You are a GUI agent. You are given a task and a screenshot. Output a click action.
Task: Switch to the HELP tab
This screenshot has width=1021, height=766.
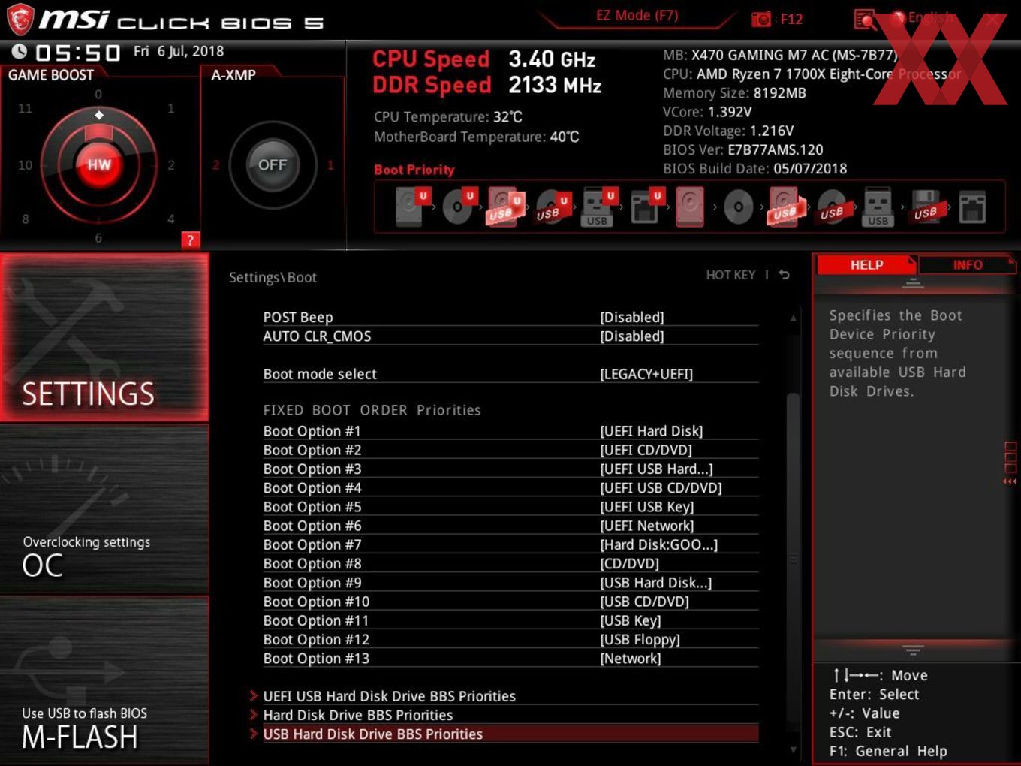coord(866,265)
